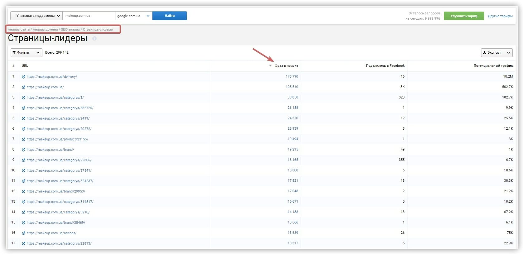Click external link icon for categorys/585725/
This screenshot has height=255, width=524.
click(x=23, y=108)
